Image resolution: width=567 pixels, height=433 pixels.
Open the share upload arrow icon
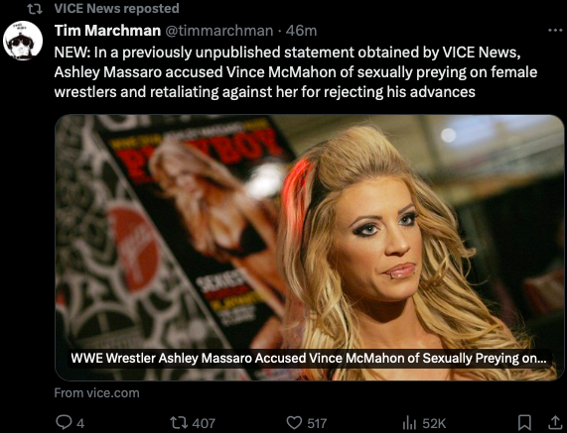click(x=555, y=422)
